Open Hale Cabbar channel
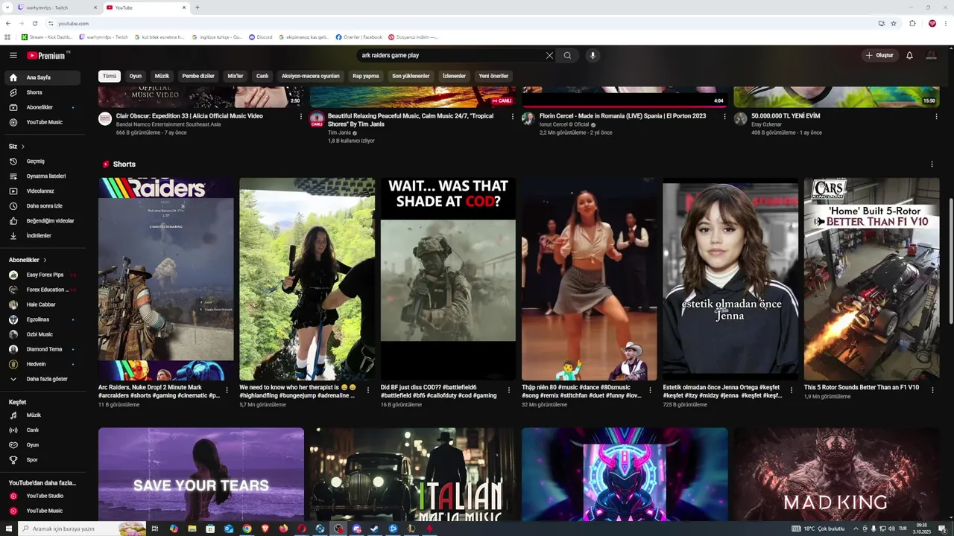The height and width of the screenshot is (536, 954). tap(42, 304)
